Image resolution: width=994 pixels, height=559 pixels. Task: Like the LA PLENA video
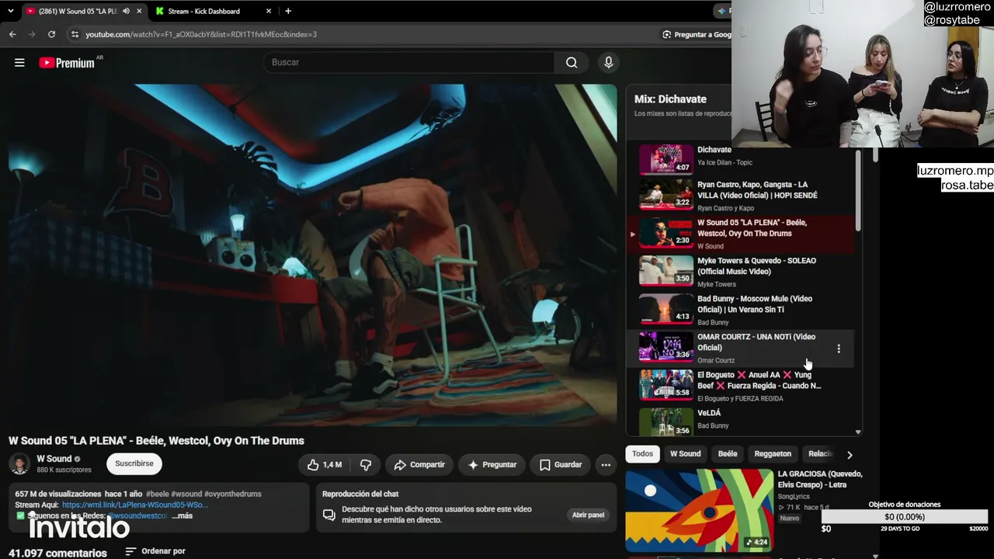point(325,464)
